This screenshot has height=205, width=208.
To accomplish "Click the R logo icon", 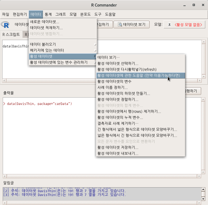I will click(x=5, y=25).
